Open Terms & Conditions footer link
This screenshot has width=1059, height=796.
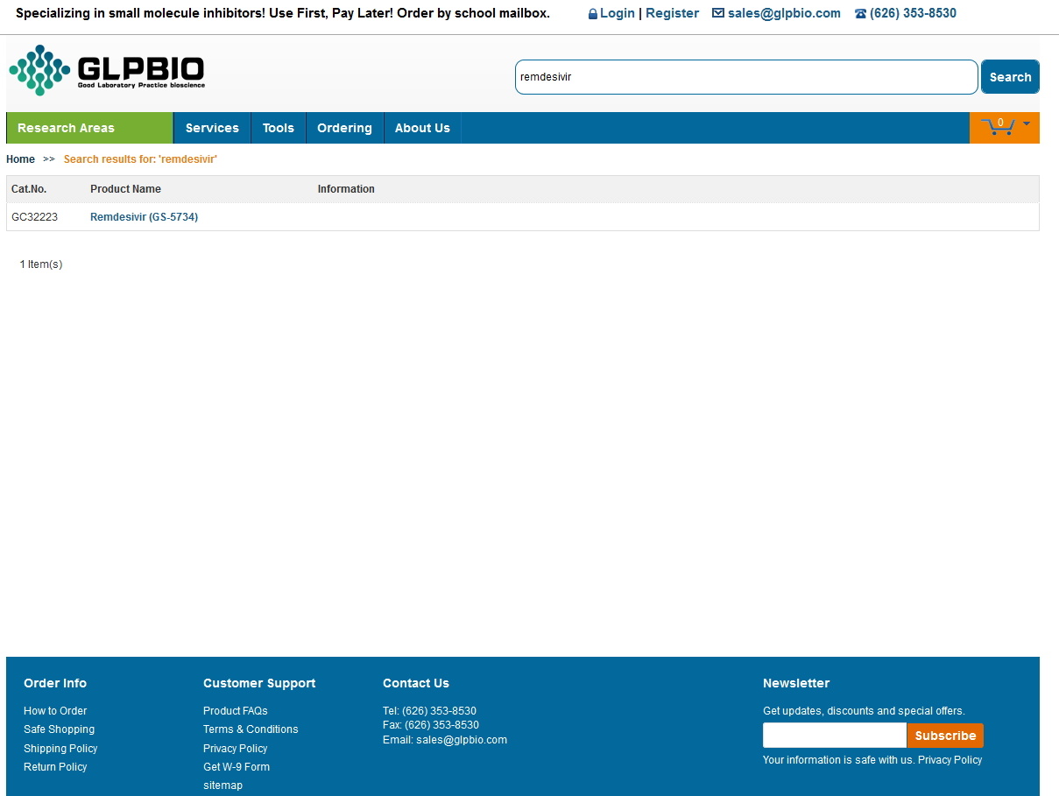(x=251, y=729)
